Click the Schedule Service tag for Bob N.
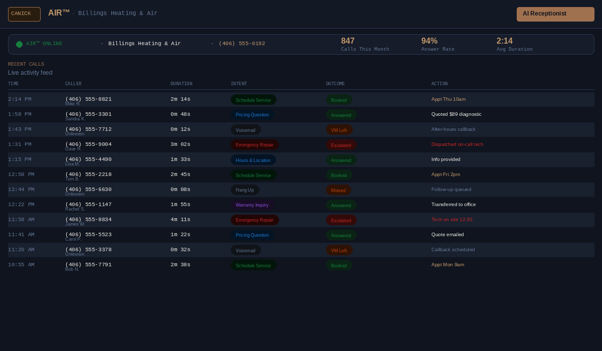 coord(253,265)
